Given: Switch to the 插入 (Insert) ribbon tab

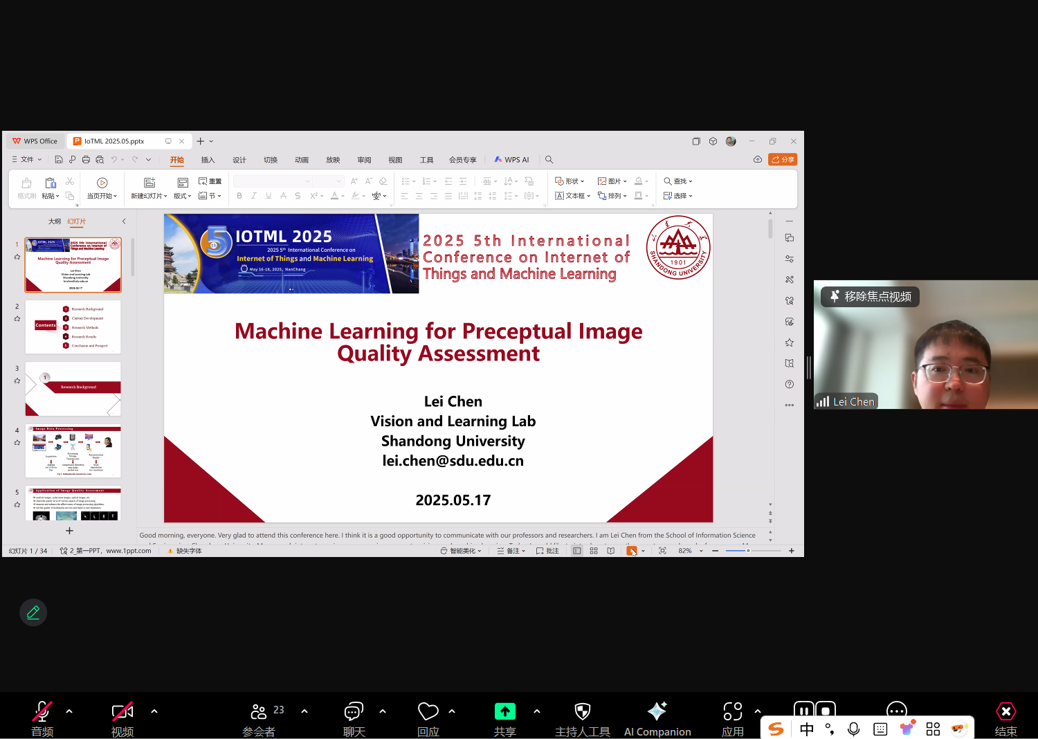Looking at the screenshot, I should point(208,160).
